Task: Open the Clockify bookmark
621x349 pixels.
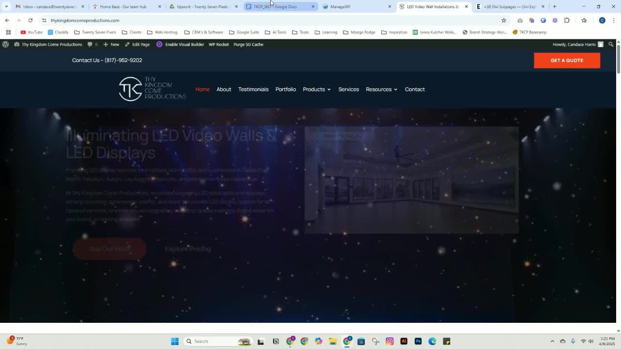Action: [x=58, y=32]
